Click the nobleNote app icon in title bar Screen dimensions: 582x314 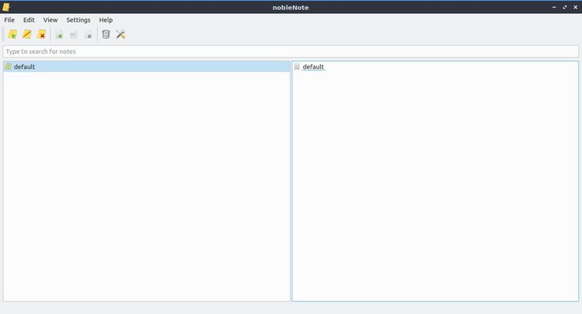pyautogui.click(x=7, y=7)
